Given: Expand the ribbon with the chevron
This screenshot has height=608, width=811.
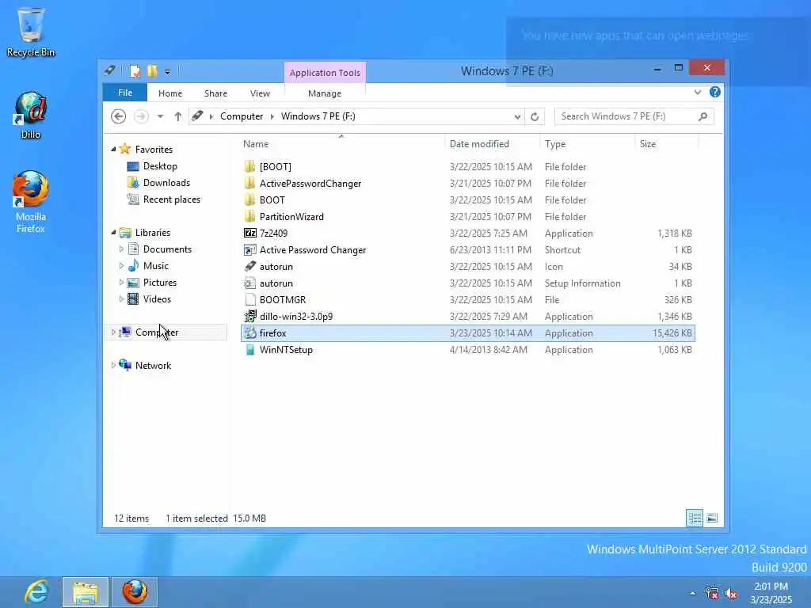Looking at the screenshot, I should tap(698, 93).
